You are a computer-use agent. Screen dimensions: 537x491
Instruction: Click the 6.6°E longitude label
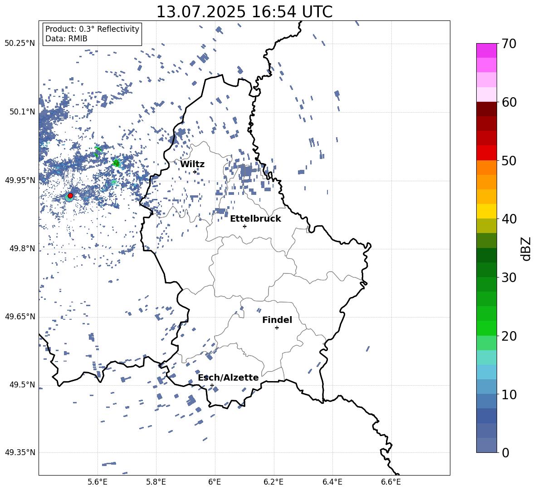[x=391, y=482]
